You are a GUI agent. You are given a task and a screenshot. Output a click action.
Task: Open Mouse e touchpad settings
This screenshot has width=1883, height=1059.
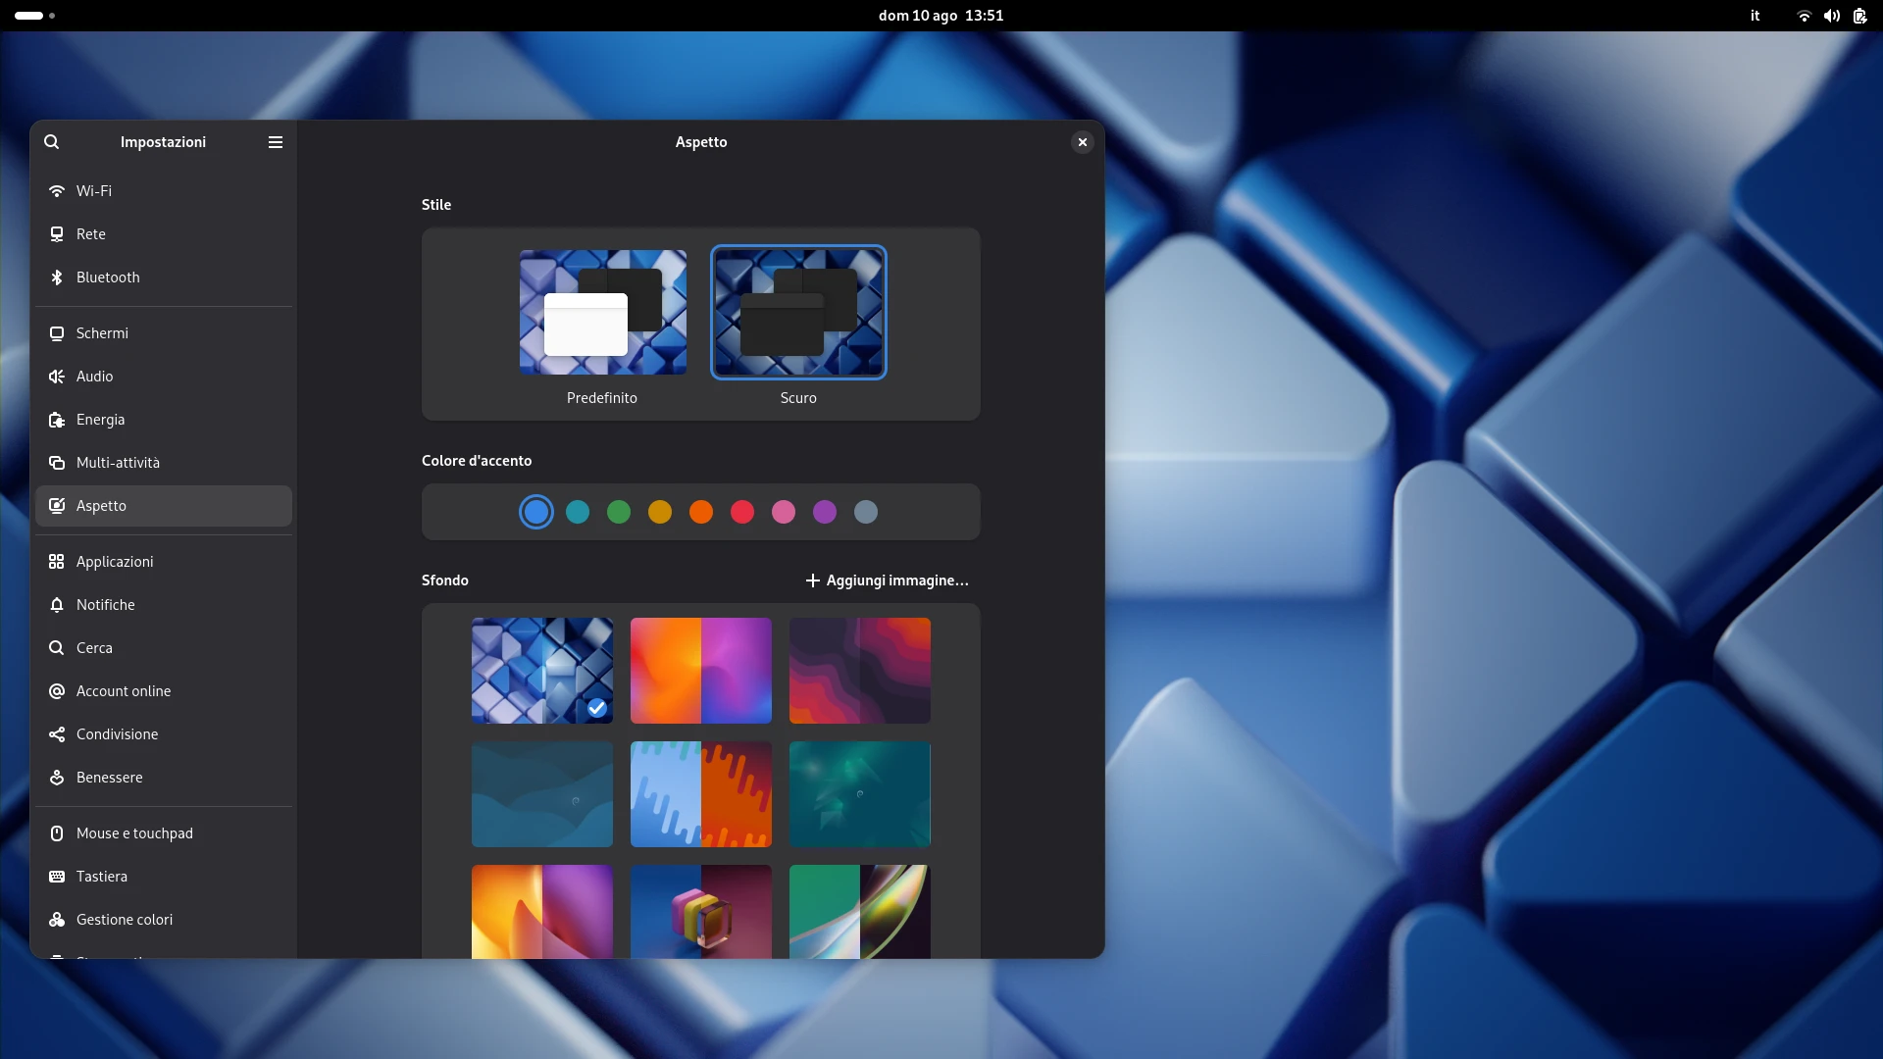coord(164,833)
